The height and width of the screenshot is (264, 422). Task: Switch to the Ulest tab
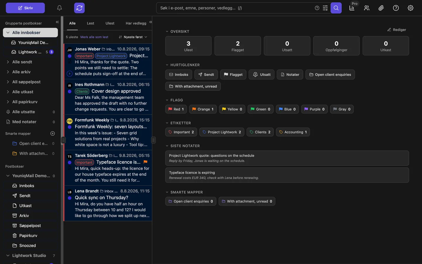110,23
